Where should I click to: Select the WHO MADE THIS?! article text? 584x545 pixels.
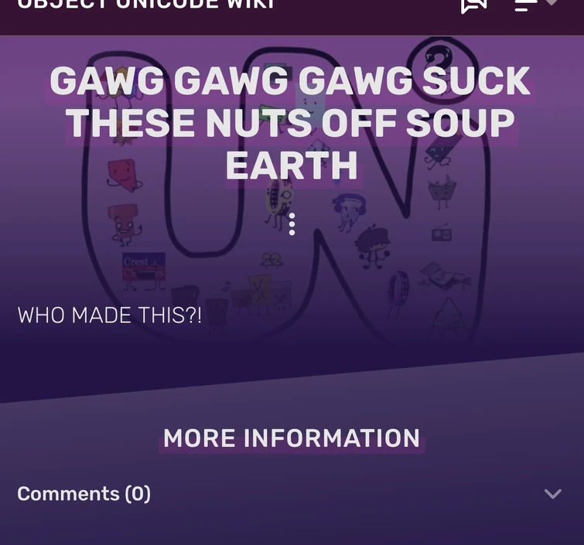(x=110, y=315)
